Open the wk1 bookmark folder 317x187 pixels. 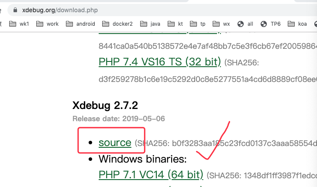(19, 24)
